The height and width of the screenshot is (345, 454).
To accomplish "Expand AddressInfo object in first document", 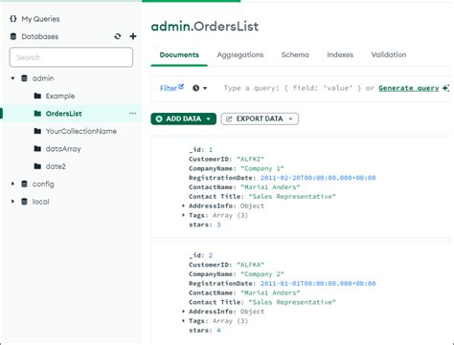I will 183,205.
